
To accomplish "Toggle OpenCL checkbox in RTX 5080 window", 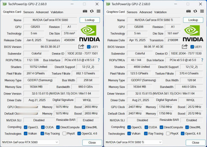I will coord(26,127).
